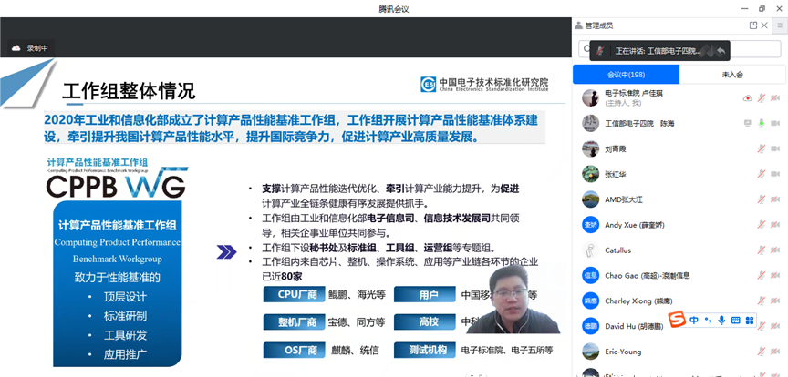Select participant name 电子标准院 卢佳琪
788x377 pixels.
[632, 94]
